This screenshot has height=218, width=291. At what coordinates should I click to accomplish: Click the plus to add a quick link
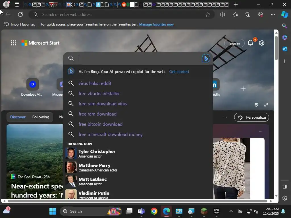243,89
